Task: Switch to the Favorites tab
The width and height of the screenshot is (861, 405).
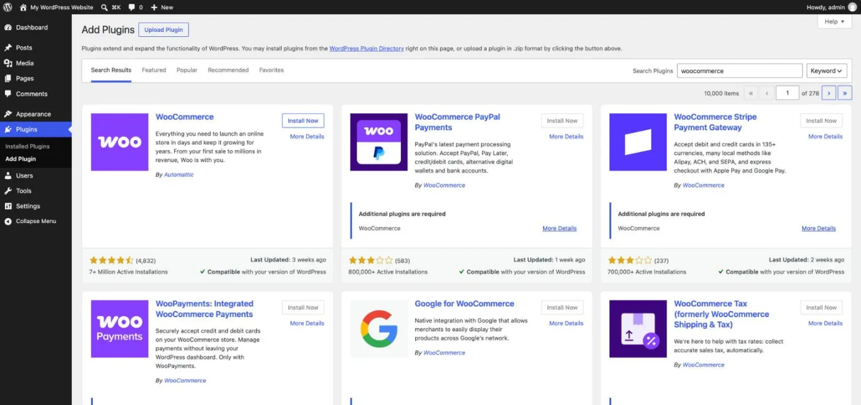Action: coord(271,70)
